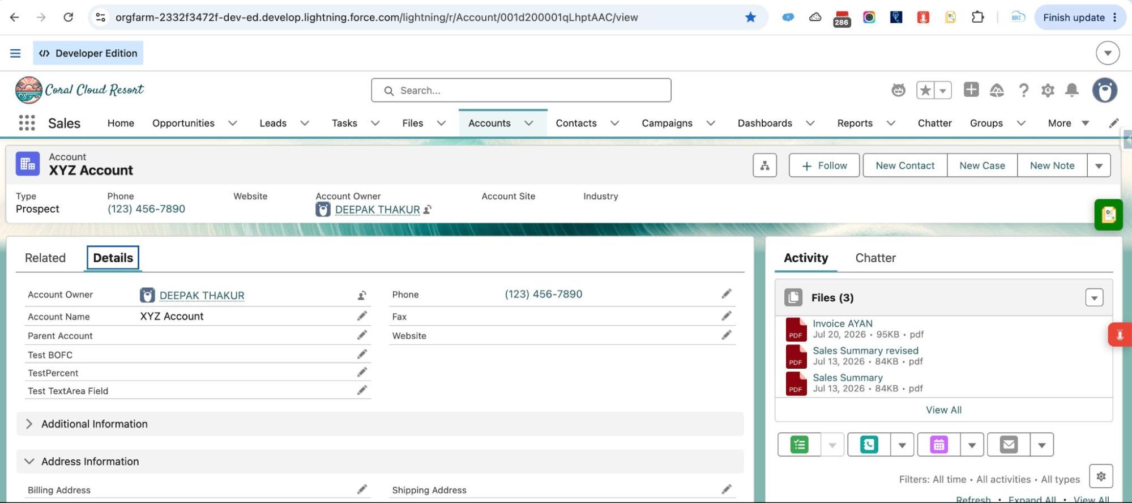Open the App Launcher grid icon
This screenshot has width=1132, height=503.
click(27, 123)
